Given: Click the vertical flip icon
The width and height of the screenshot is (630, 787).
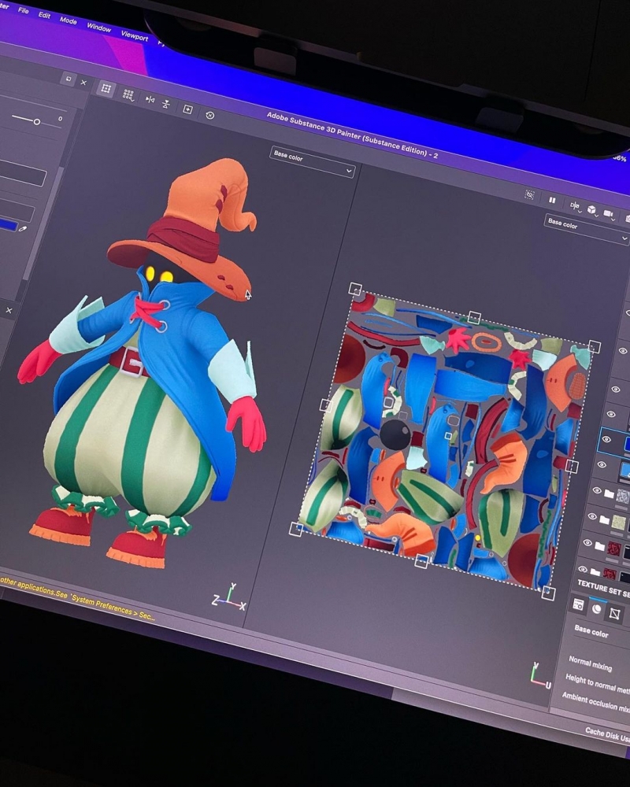Looking at the screenshot, I should point(166,104).
